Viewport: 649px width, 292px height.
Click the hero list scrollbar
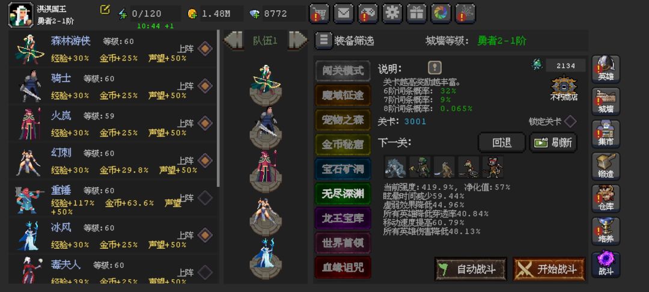[x=218, y=108]
